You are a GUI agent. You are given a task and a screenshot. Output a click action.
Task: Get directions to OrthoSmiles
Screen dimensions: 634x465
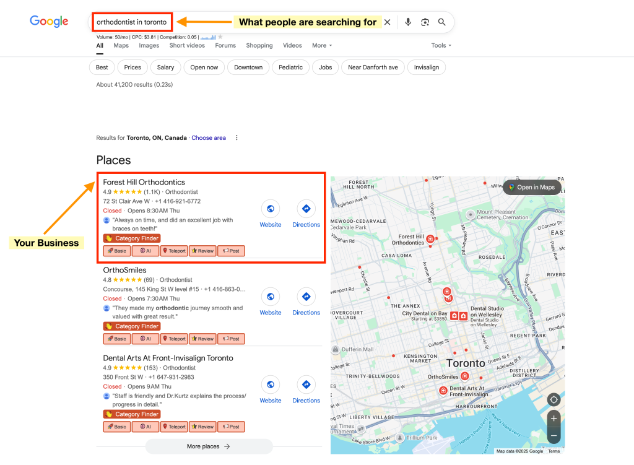306,297
